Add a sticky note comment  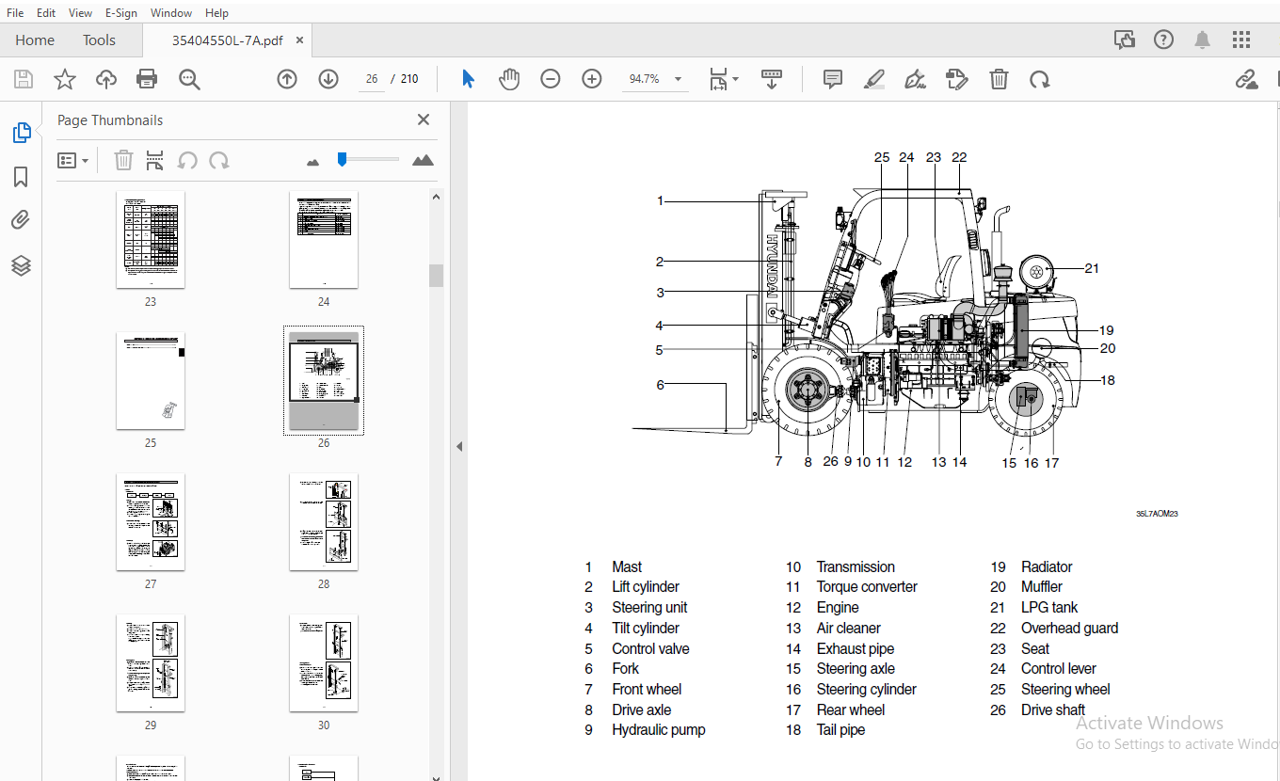click(833, 79)
